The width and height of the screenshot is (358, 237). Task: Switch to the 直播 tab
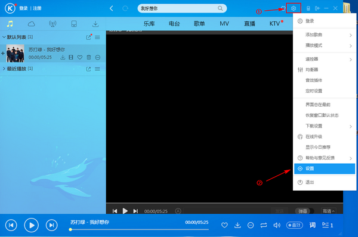click(x=249, y=24)
